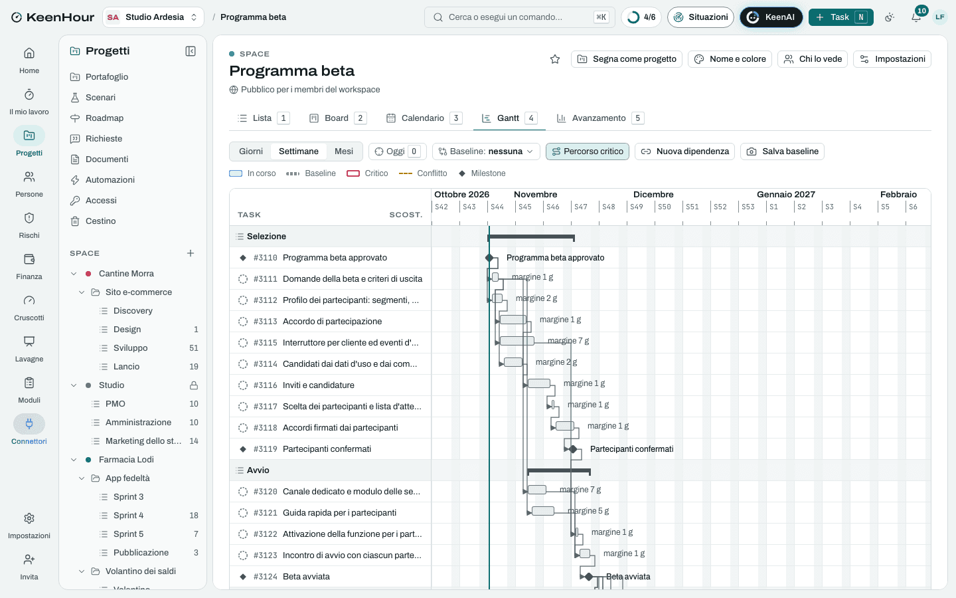Screen dimensions: 956x598
Task: Open the LF user avatar
Action: coord(940,17)
